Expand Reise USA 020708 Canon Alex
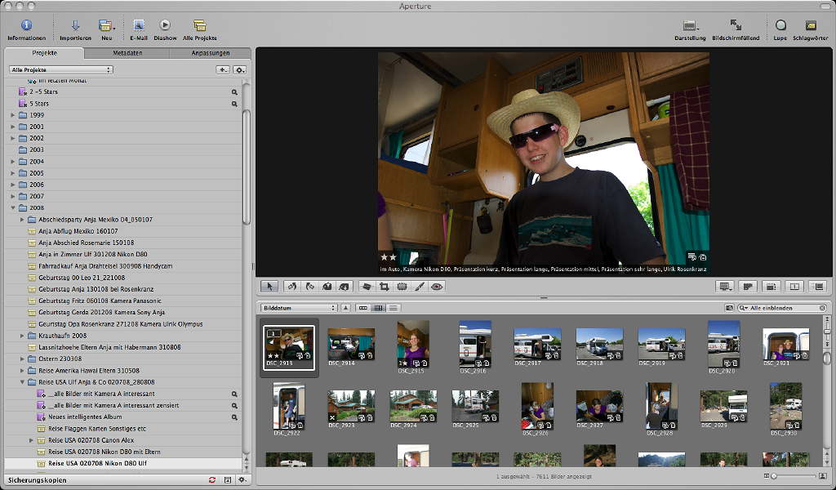 click(x=31, y=440)
